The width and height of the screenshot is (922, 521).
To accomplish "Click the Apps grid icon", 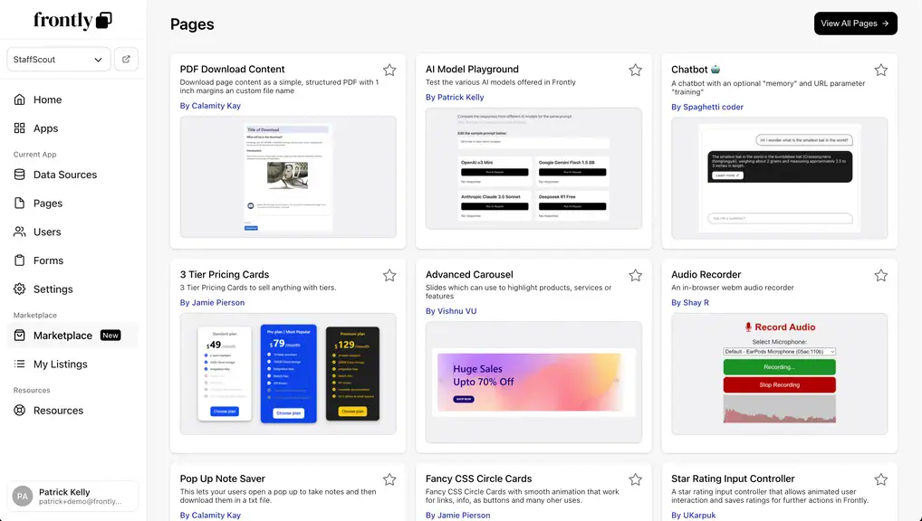I will [x=20, y=128].
